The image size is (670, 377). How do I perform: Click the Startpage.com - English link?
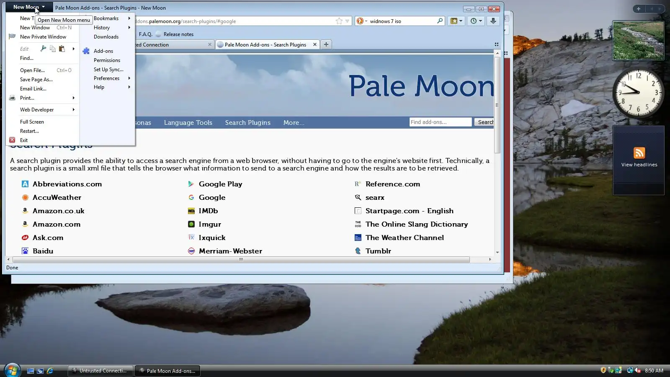(409, 211)
